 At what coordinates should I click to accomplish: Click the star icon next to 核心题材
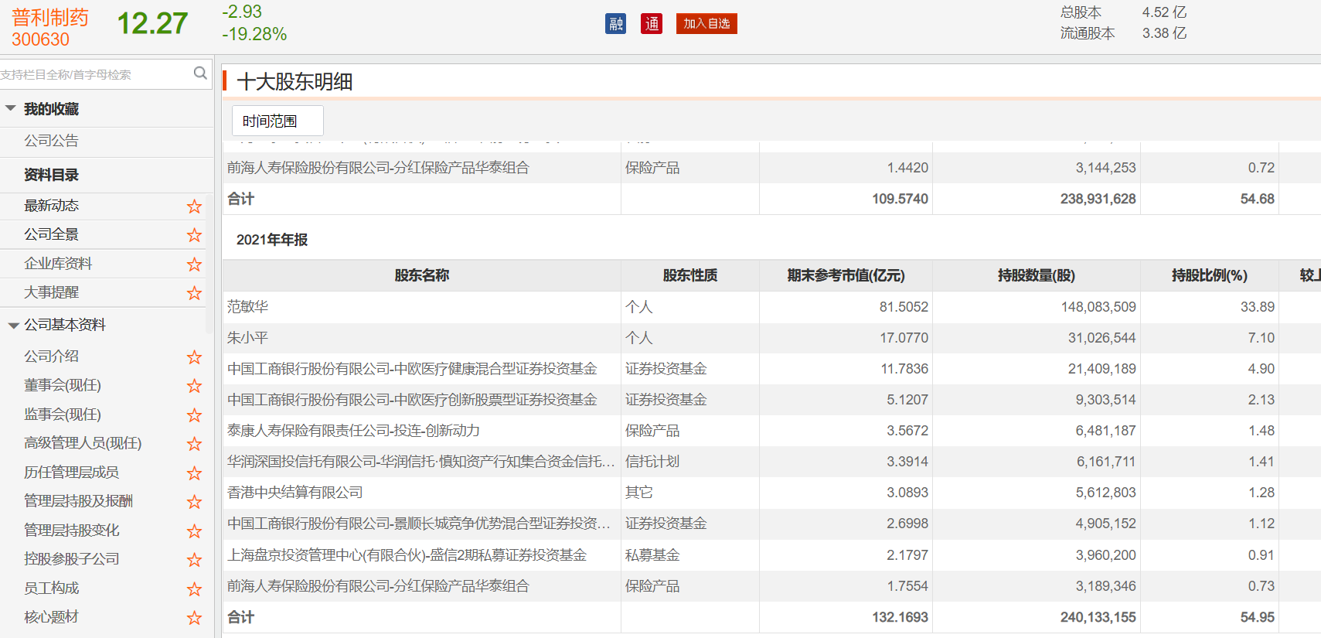(194, 618)
